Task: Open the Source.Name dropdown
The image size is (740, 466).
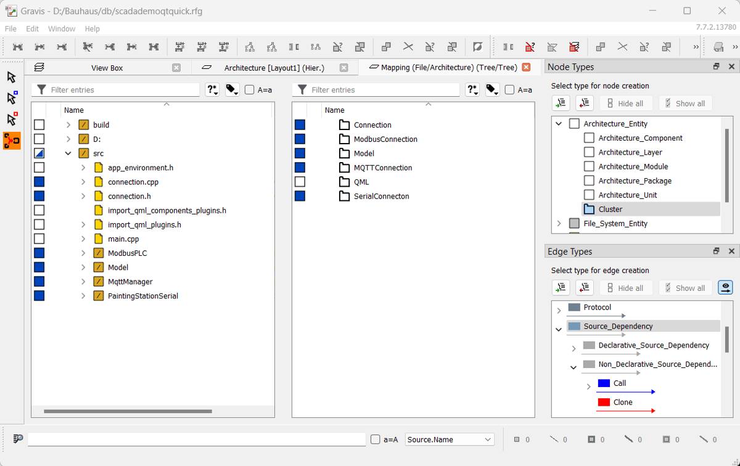Action: tap(450, 439)
